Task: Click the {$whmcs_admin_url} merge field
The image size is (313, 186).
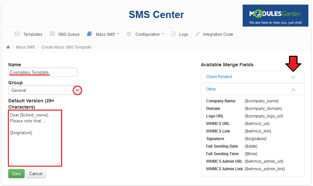Action: tap(264, 161)
